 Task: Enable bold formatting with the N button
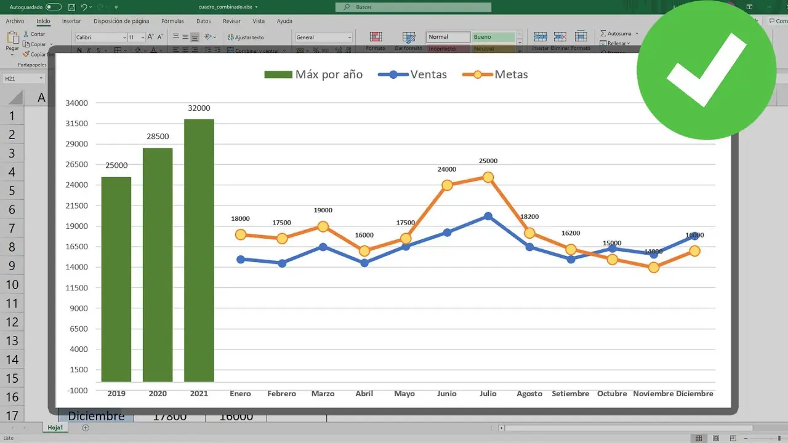(x=80, y=50)
